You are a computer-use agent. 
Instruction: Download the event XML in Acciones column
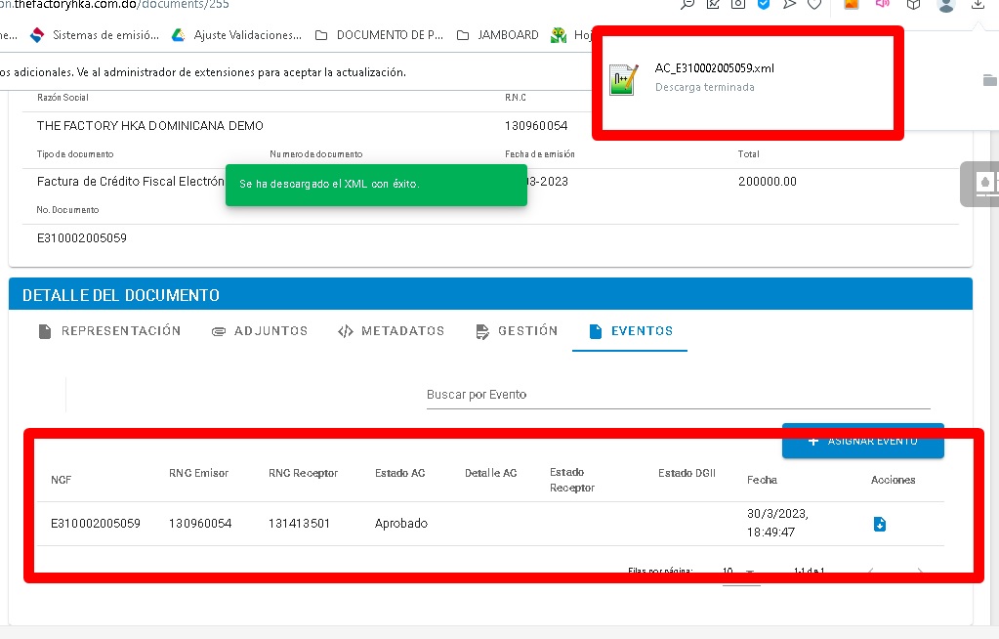879,525
